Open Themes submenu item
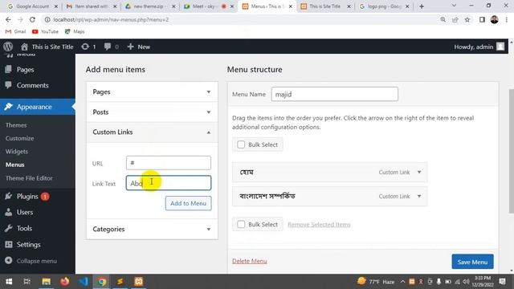 [x=16, y=125]
